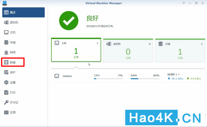Click the blue upload arrow icon
Viewport: 207px width, 127px height.
tap(169, 79)
